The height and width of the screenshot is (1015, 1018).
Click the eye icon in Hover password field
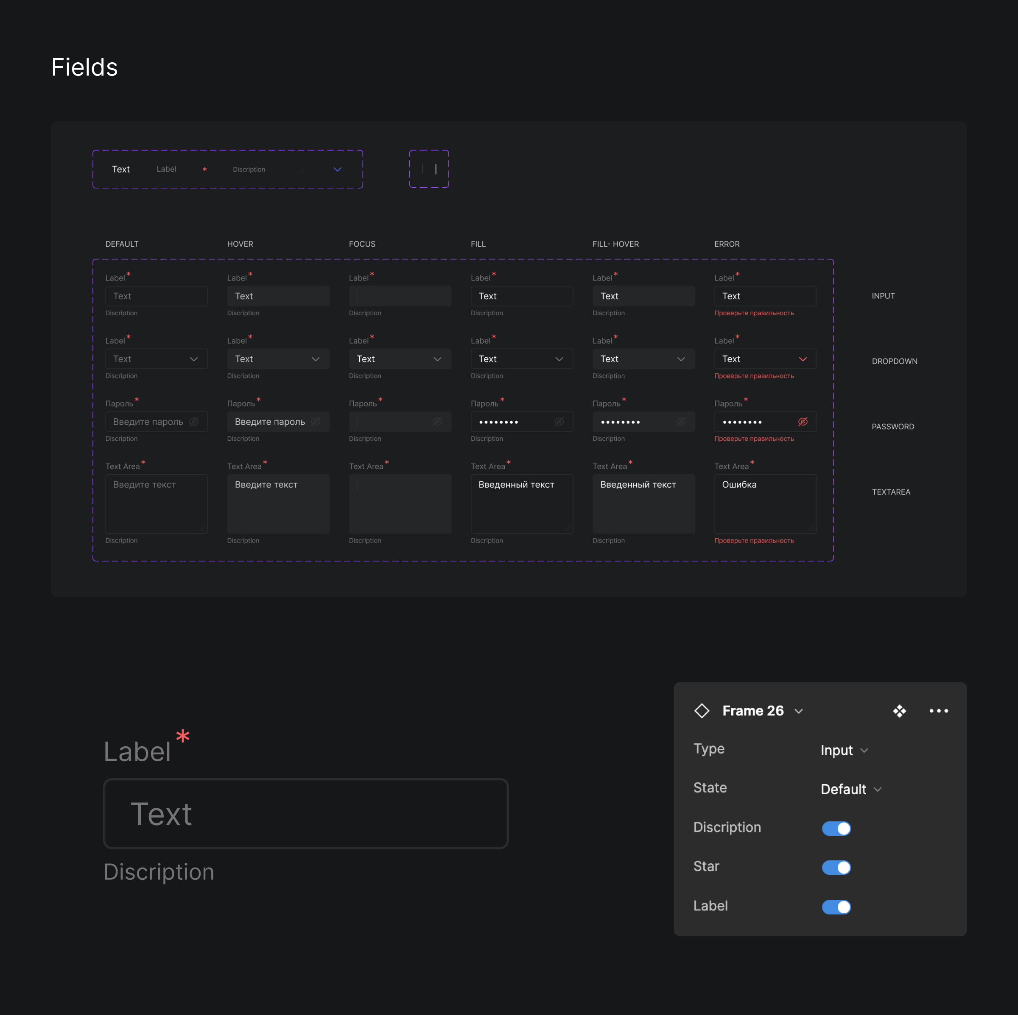click(x=316, y=422)
